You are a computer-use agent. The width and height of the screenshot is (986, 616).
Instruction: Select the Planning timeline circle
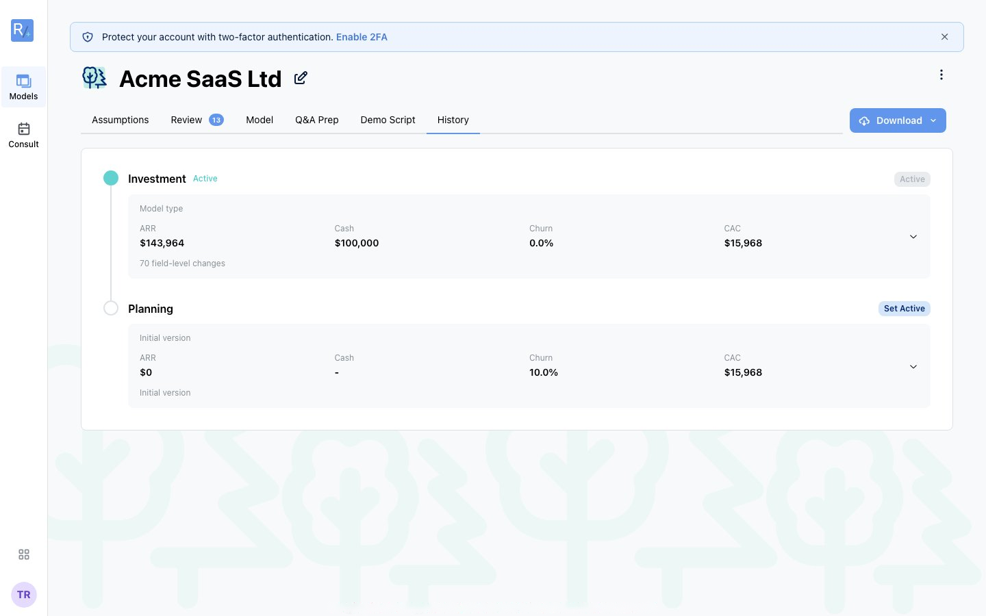(x=111, y=308)
